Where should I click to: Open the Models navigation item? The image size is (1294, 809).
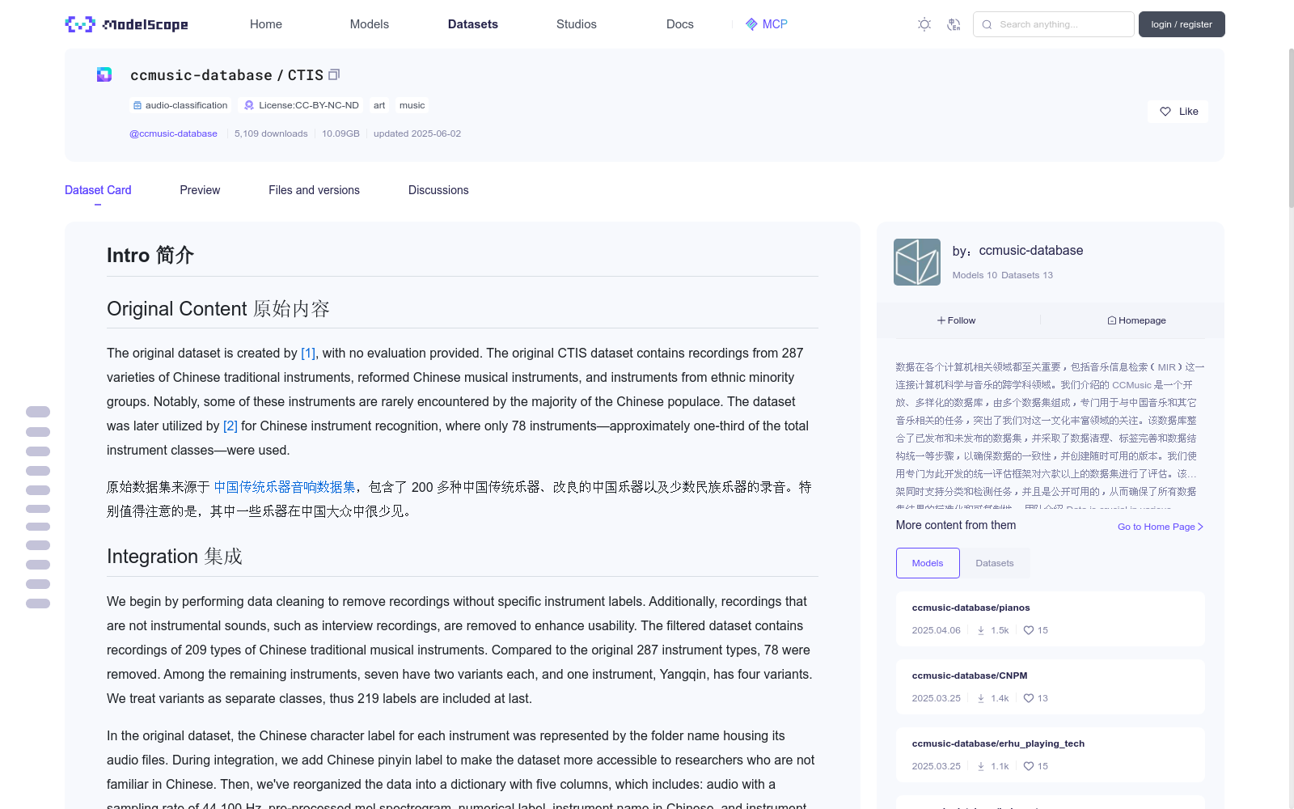(x=370, y=24)
